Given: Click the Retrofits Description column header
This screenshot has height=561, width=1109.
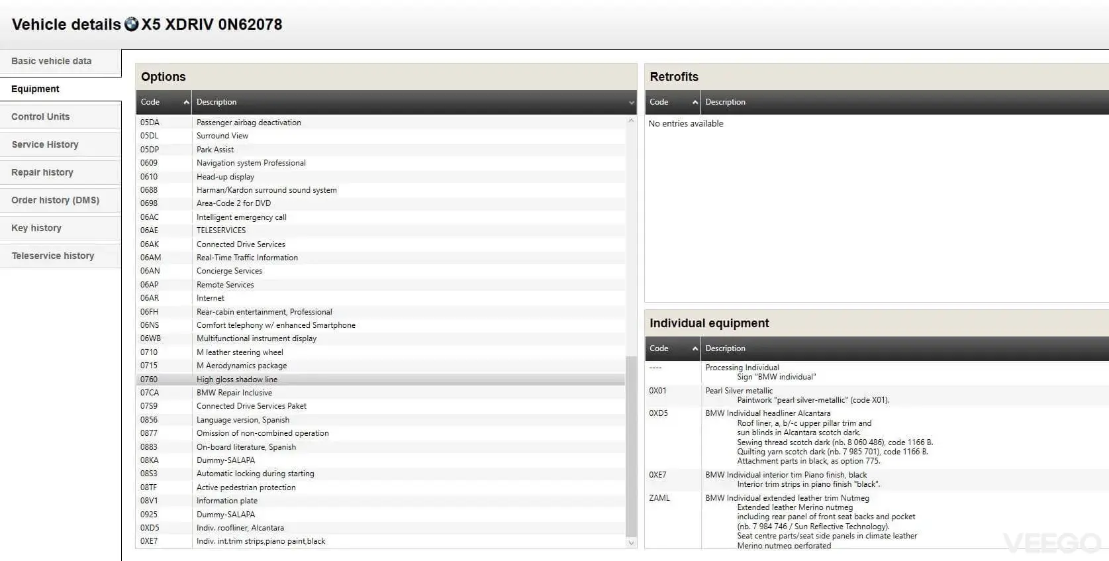Looking at the screenshot, I should coord(905,102).
